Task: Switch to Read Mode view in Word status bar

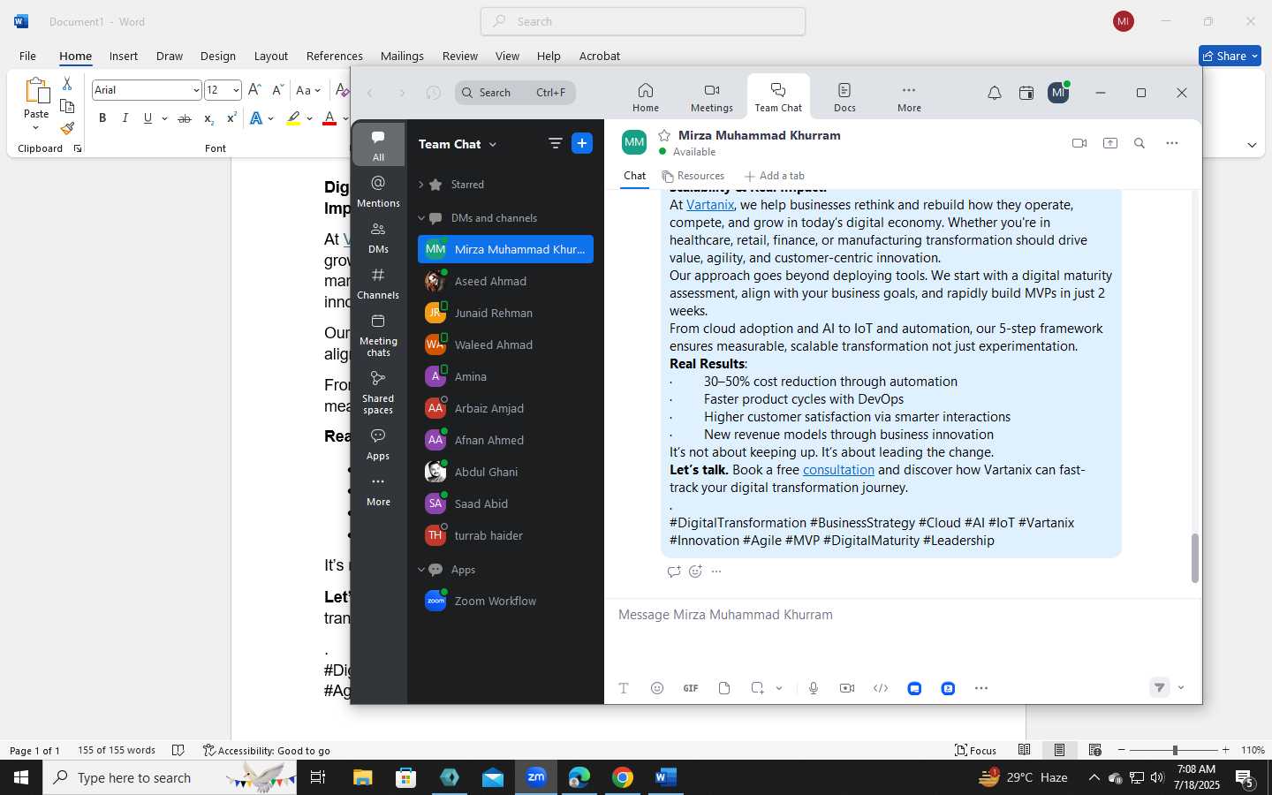Action: pyautogui.click(x=1025, y=750)
